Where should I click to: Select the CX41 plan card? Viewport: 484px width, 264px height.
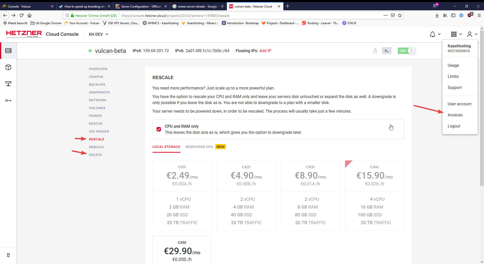tap(374, 195)
